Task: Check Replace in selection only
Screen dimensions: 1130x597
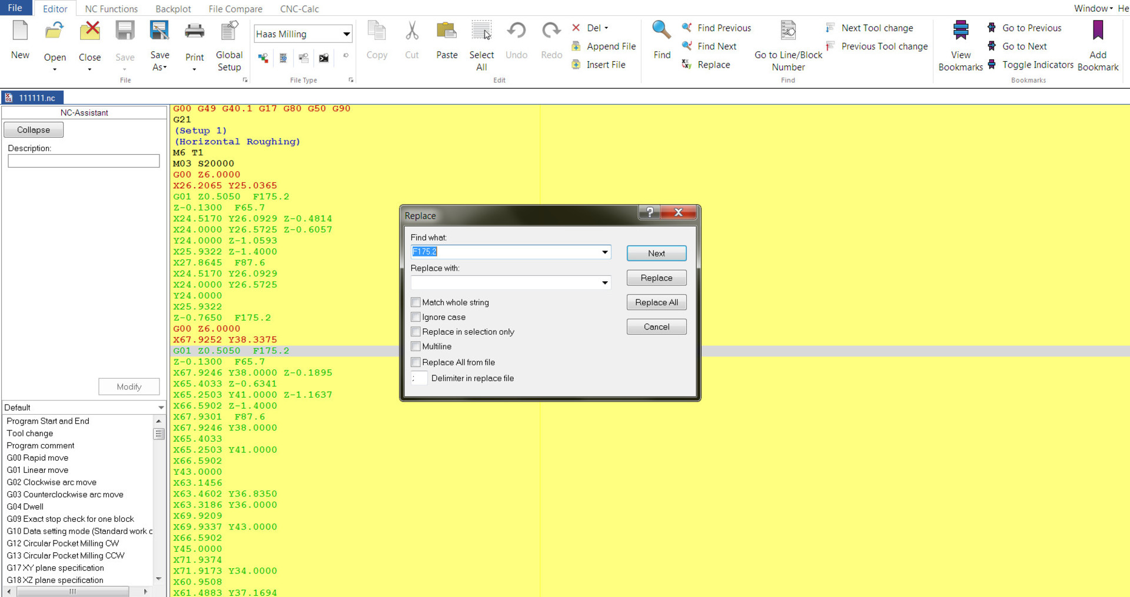Action: point(416,332)
